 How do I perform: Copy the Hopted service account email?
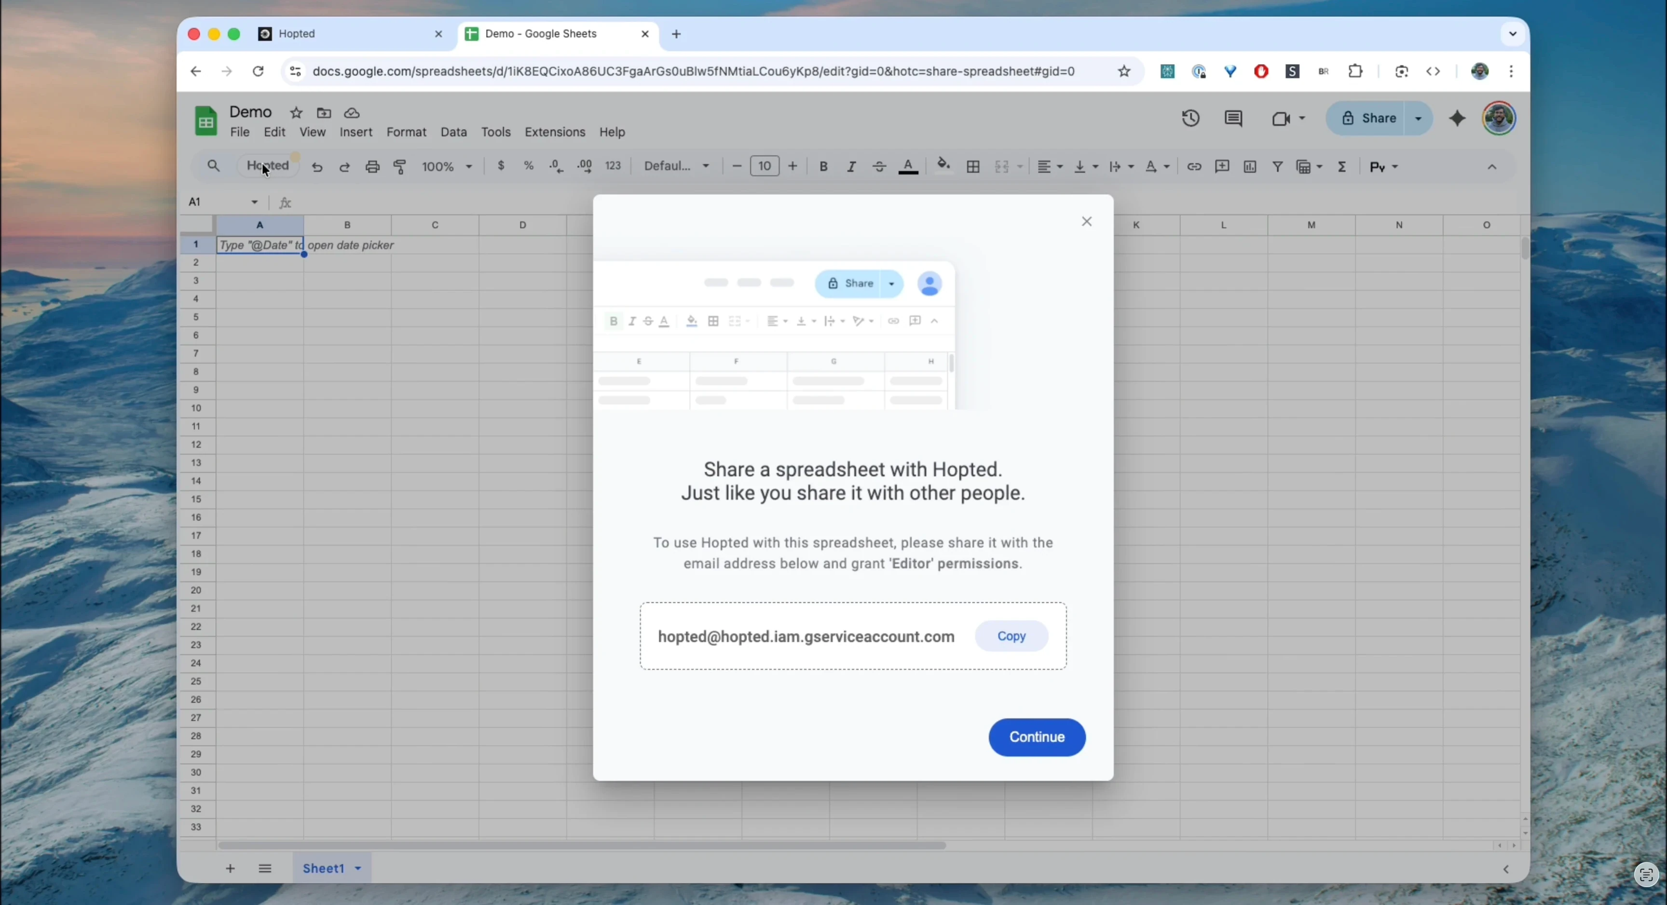(1011, 636)
